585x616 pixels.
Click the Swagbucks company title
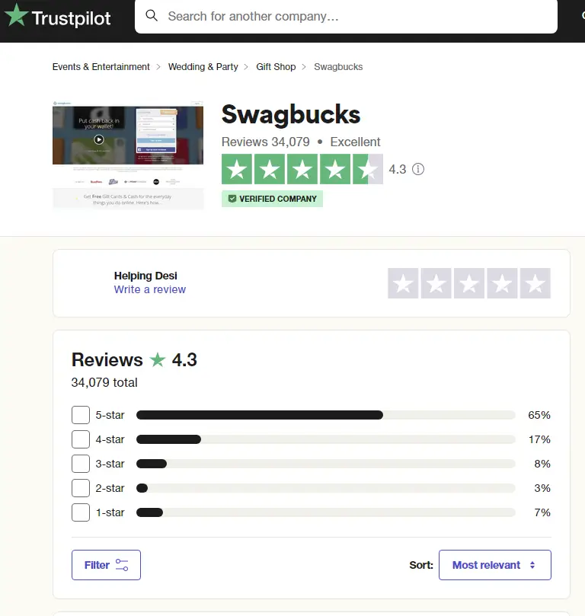pos(291,114)
